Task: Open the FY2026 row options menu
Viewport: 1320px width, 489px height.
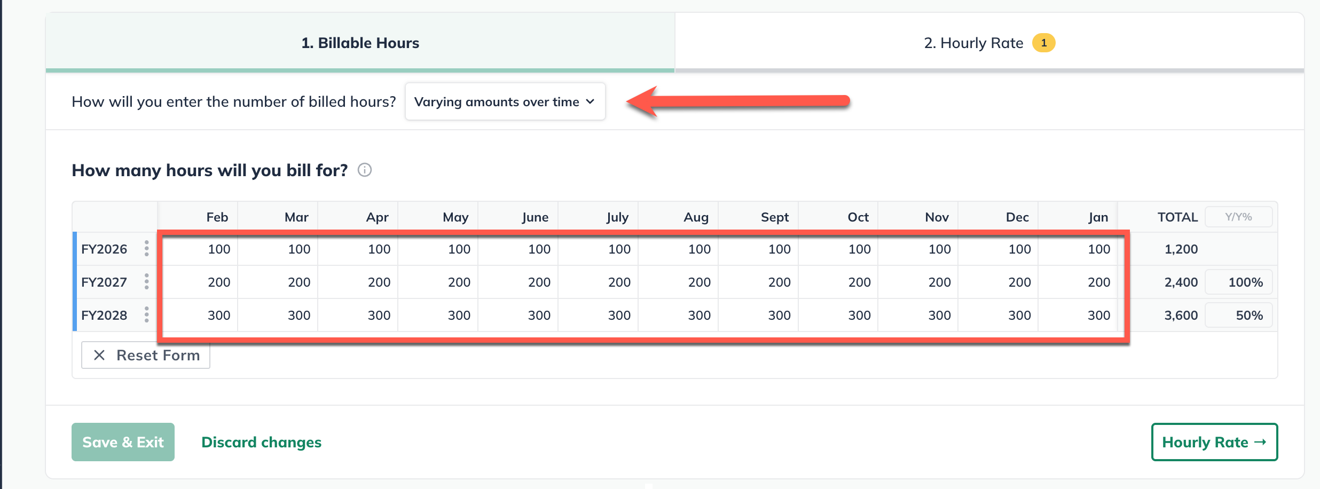Action: pos(146,249)
